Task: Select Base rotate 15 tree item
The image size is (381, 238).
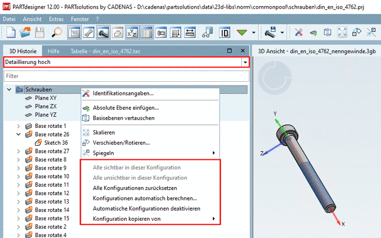Action: click(52, 218)
